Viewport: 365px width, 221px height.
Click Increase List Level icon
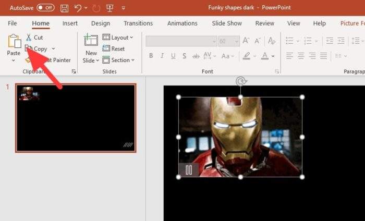[341, 41]
